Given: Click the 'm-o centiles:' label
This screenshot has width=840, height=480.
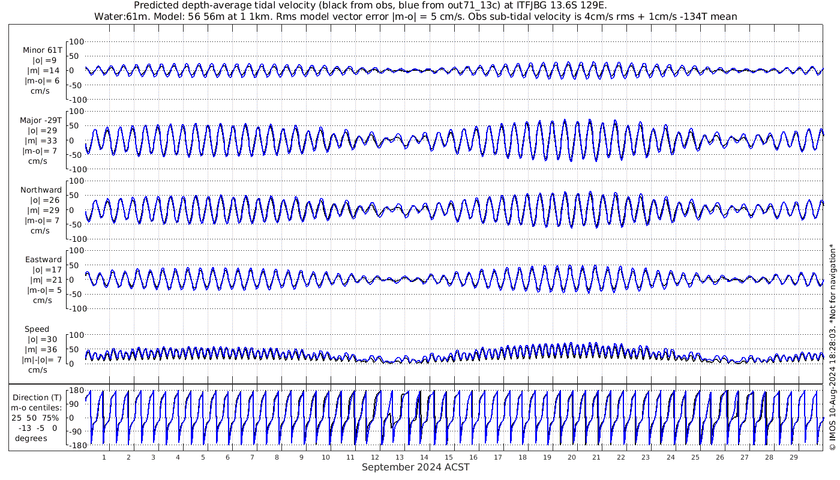Looking at the screenshot, I should (37, 407).
